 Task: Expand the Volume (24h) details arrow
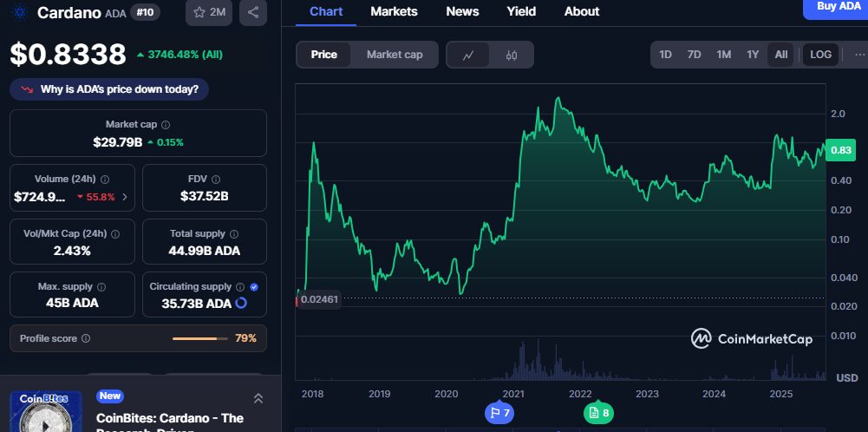coord(123,197)
